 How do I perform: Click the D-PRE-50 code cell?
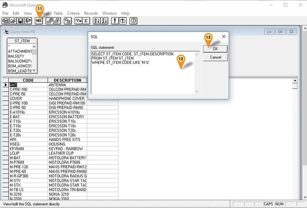click(28, 108)
